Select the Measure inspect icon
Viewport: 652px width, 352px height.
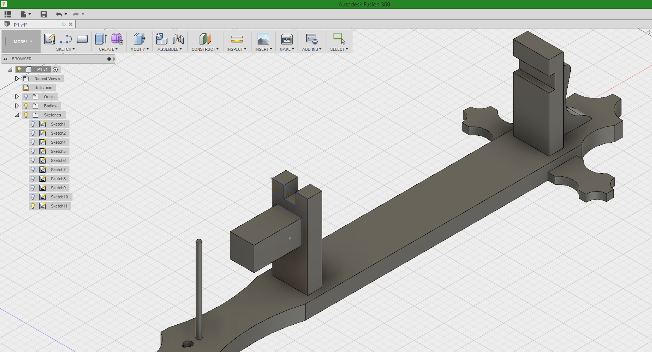(x=237, y=39)
